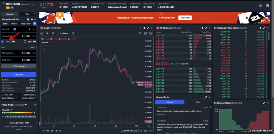Enable the Post-Only checkbox

tap(3, 95)
